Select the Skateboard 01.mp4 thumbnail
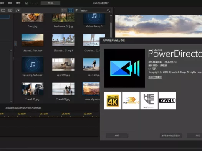Image resolution: width=202 pixels, height=151 pixels. pyautogui.click(x=63, y=40)
